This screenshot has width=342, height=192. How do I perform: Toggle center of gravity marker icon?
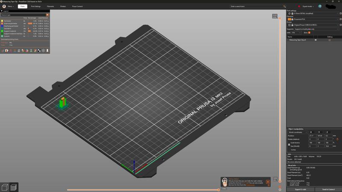(39, 50)
